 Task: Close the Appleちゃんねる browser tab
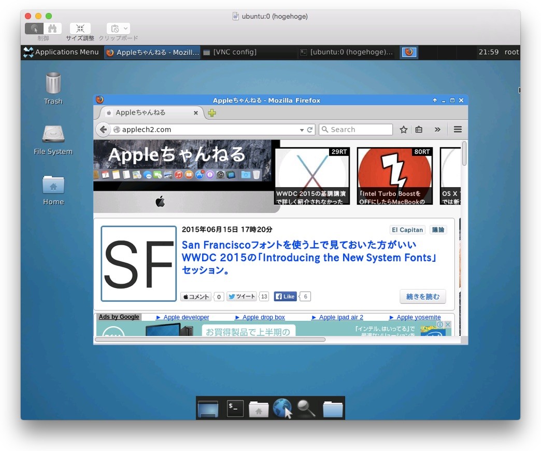196,113
